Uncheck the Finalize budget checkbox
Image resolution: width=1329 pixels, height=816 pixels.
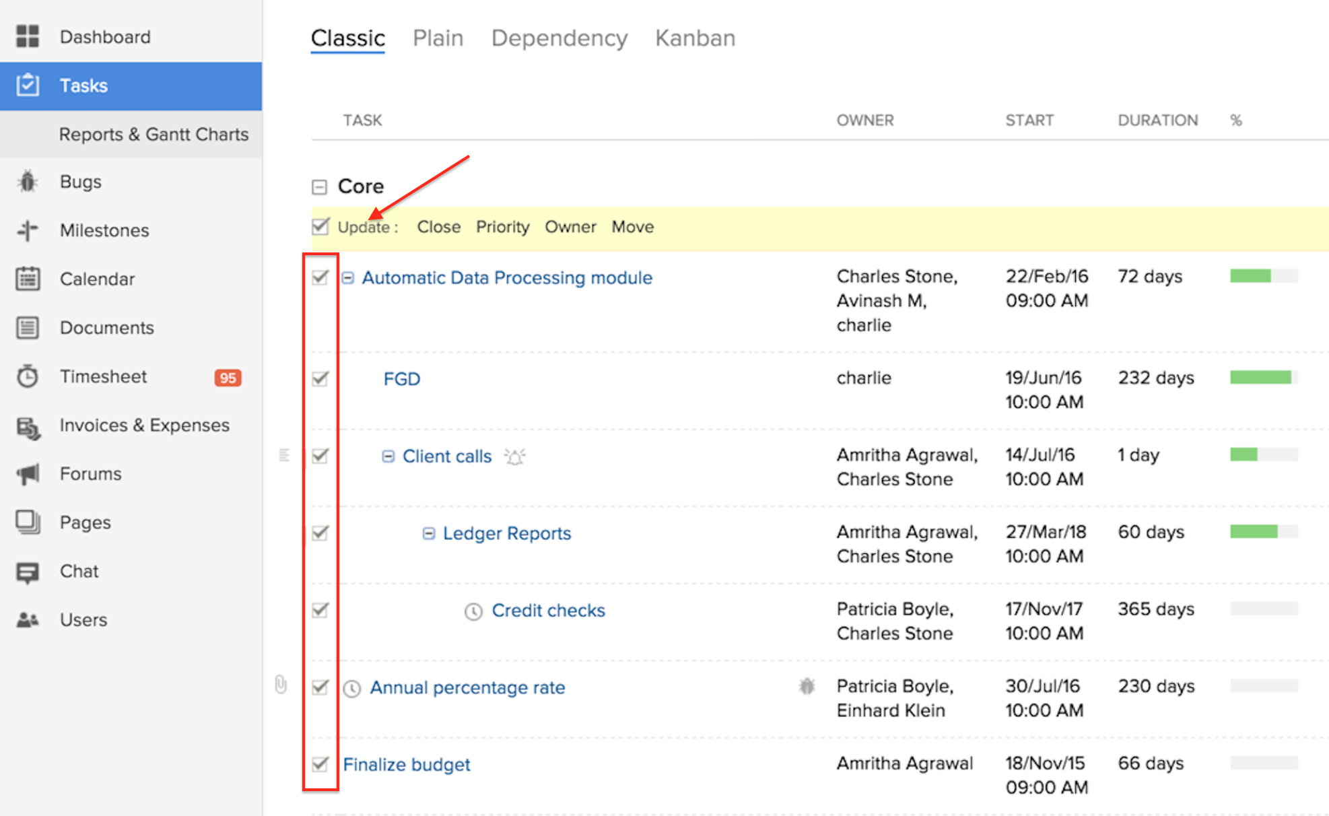(x=320, y=764)
